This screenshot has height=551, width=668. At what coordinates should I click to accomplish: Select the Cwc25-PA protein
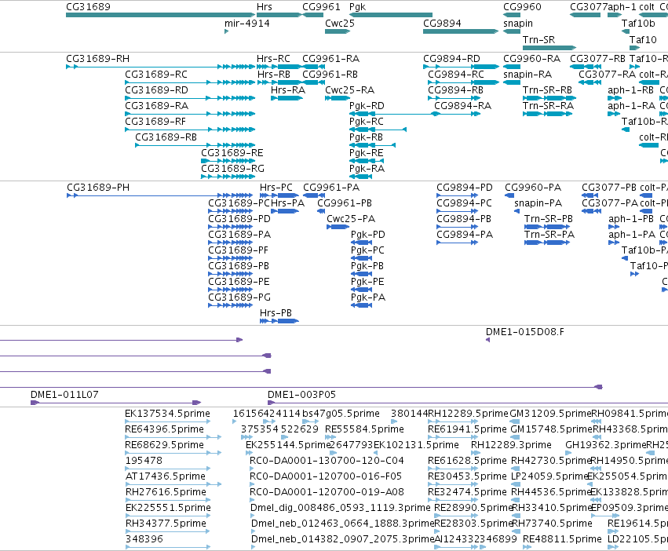[x=338, y=227]
